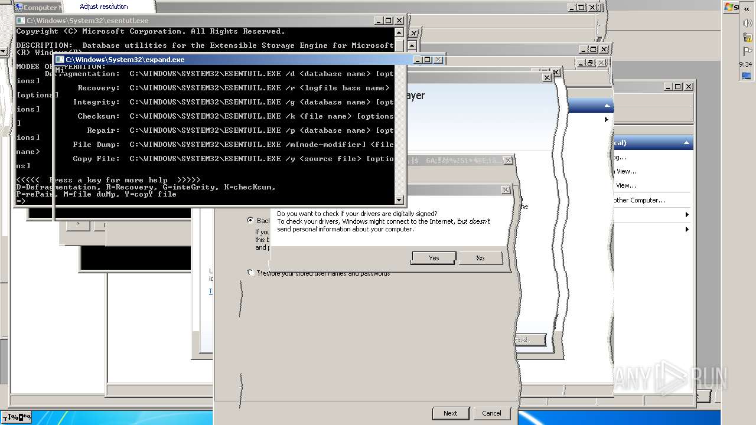Click the 'Defragmentation:' usage line in console

click(x=219, y=74)
